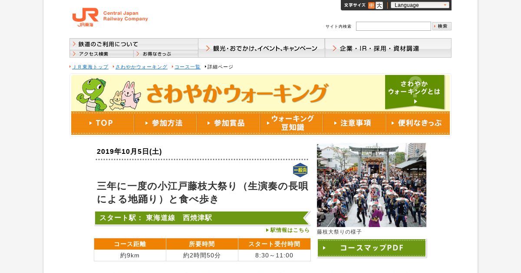Click the 一般向 hexagon badge icon
Screen dimensions: 521x273
tap(300, 170)
